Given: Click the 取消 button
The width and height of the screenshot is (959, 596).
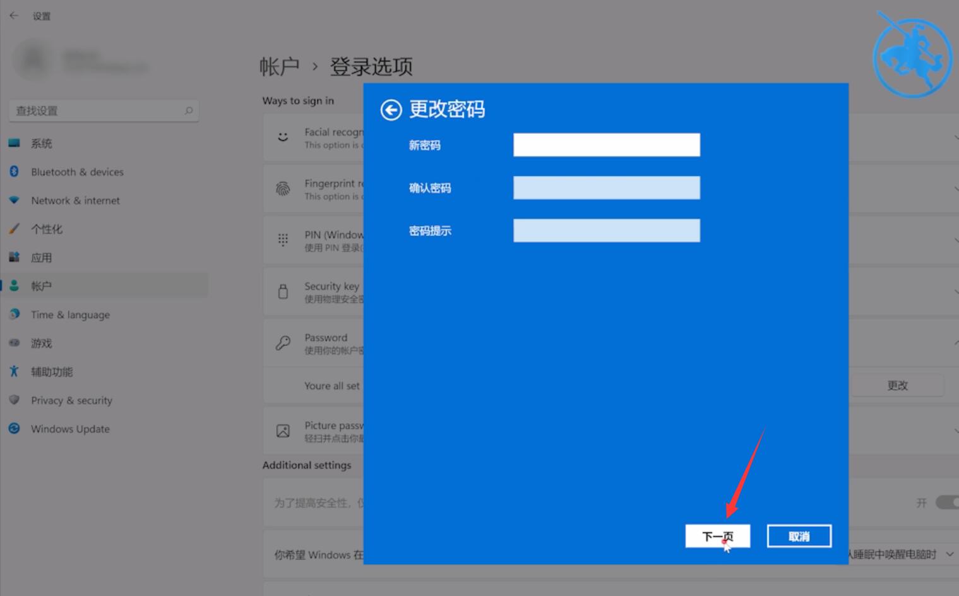Looking at the screenshot, I should tap(799, 536).
